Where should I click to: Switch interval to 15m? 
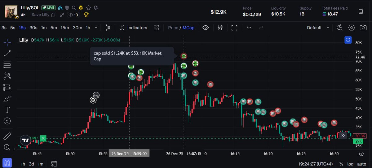pyautogui.click(x=65, y=28)
